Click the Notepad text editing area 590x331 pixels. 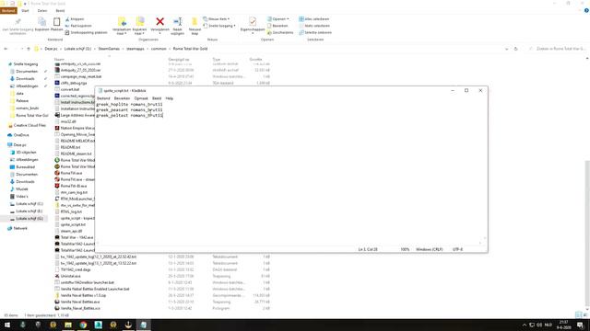[x=289, y=171]
